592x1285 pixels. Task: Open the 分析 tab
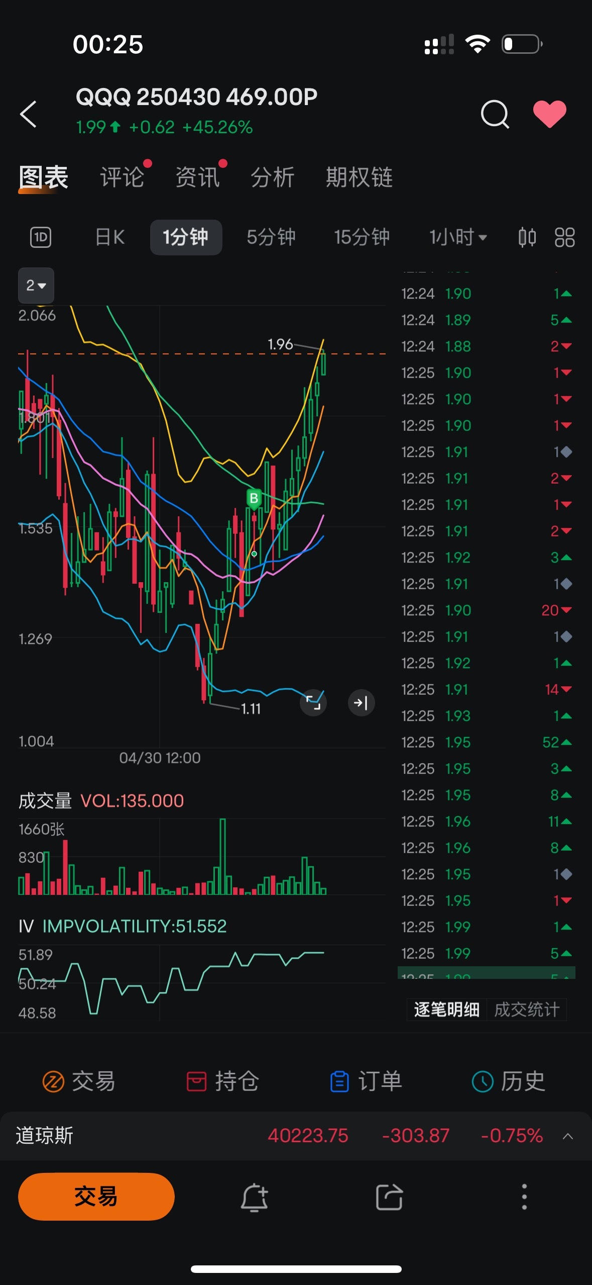[x=273, y=177]
